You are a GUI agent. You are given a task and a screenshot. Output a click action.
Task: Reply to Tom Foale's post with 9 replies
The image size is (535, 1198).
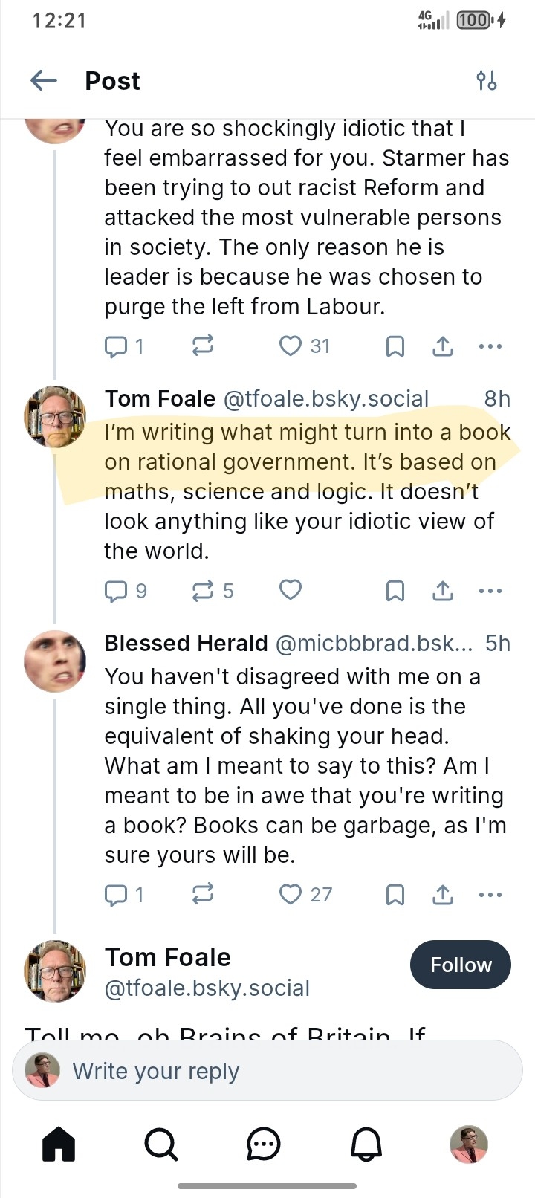point(116,591)
